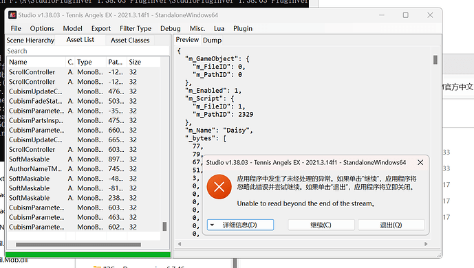Click the 退出(Q) quit button
Screen dimensions: 474x268
391,225
